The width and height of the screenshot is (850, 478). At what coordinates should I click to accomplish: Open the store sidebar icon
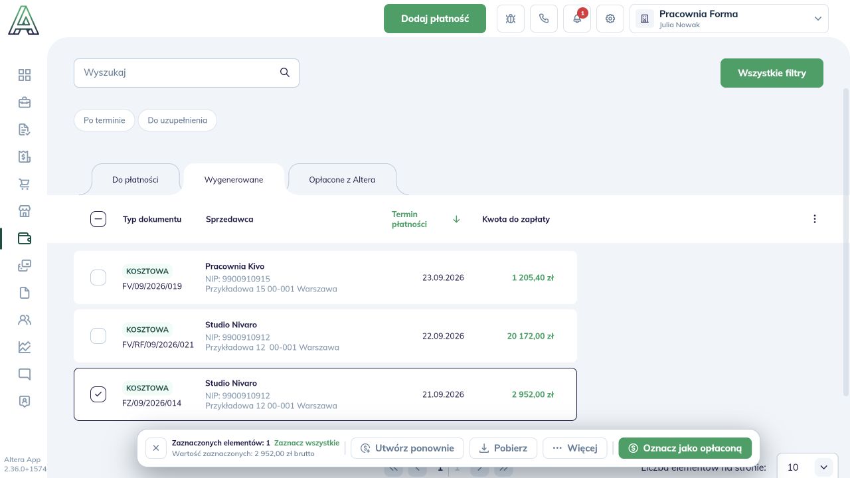(x=25, y=211)
